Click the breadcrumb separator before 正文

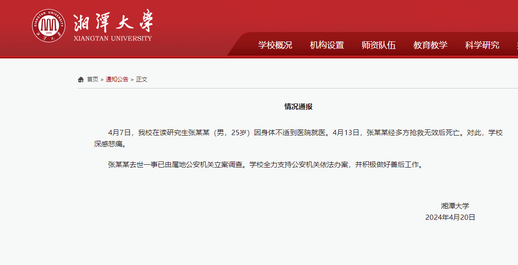point(132,80)
